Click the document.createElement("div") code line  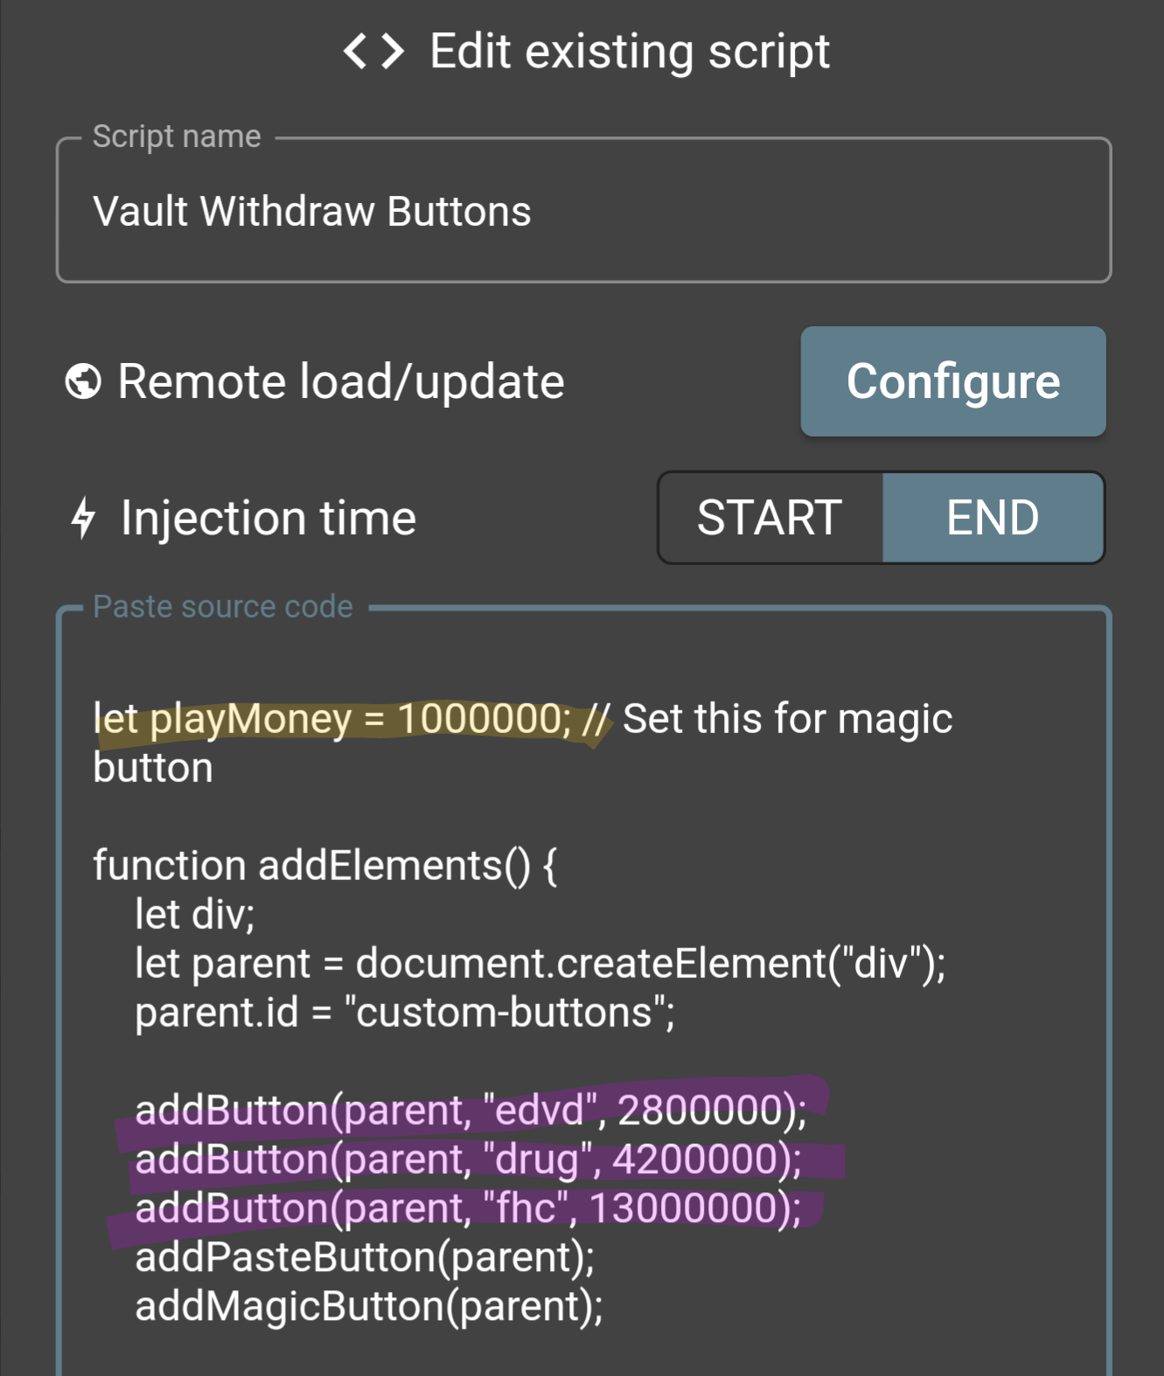point(540,963)
